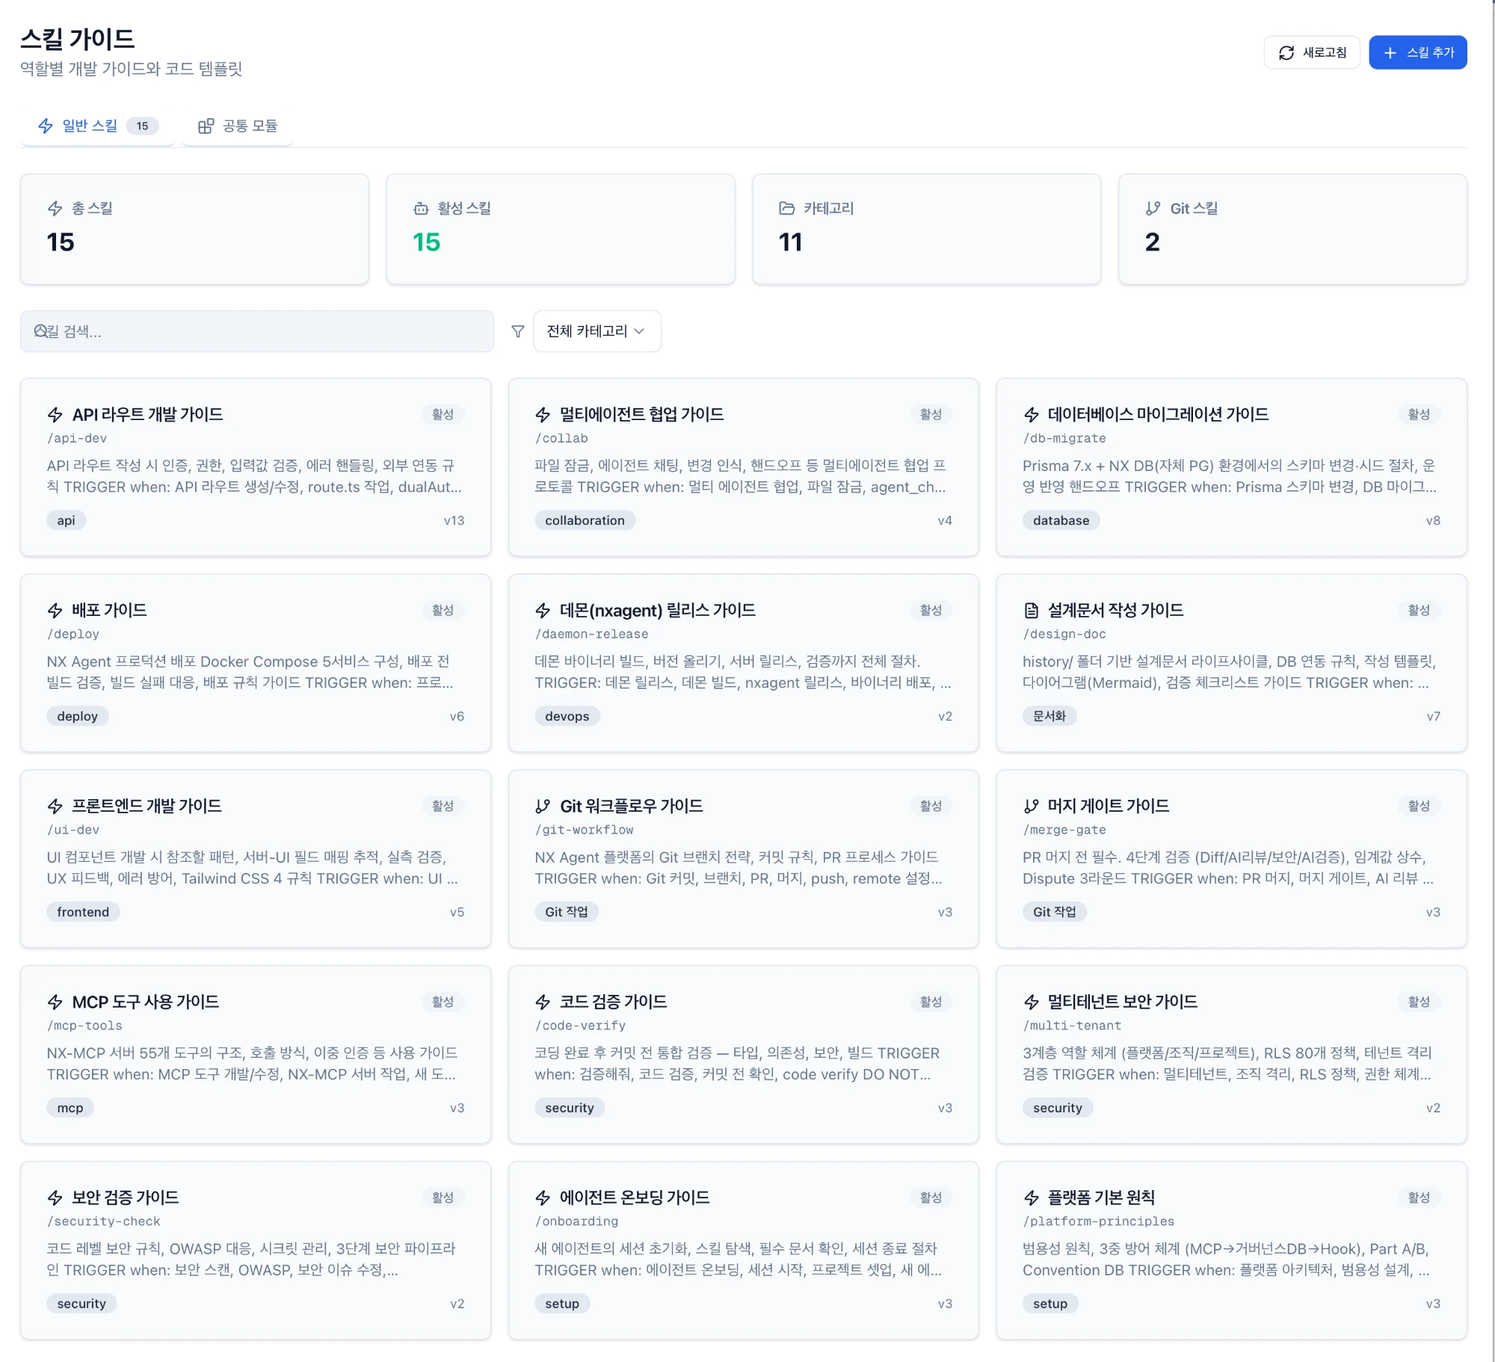The height and width of the screenshot is (1362, 1495).
Task: Click the /merge-gate path text
Action: coord(1064,830)
